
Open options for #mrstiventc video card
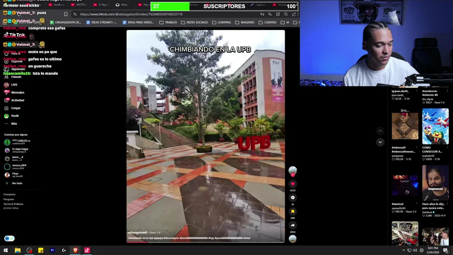(447, 91)
